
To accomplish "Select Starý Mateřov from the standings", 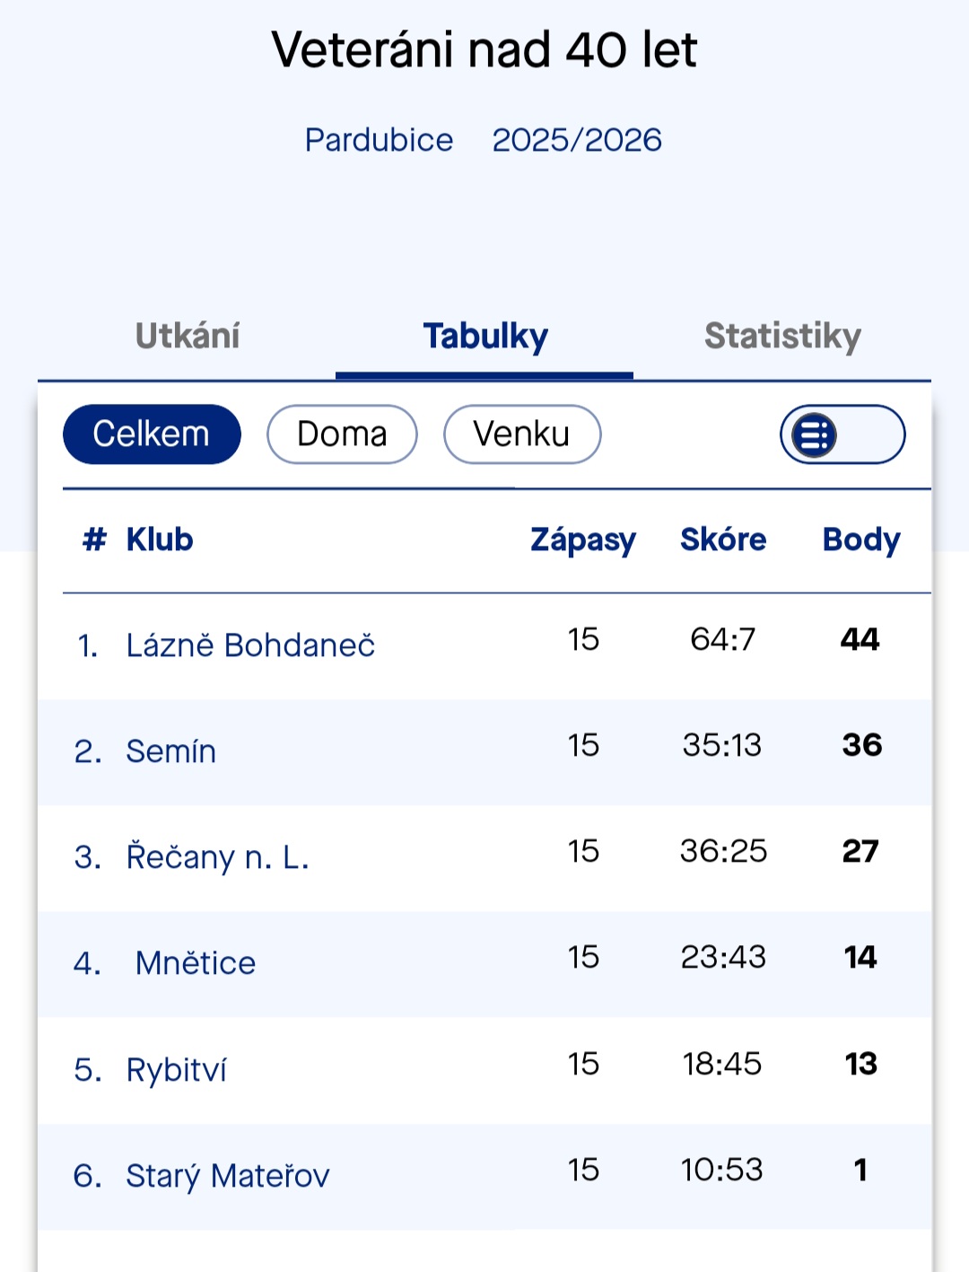I will pos(228,1174).
